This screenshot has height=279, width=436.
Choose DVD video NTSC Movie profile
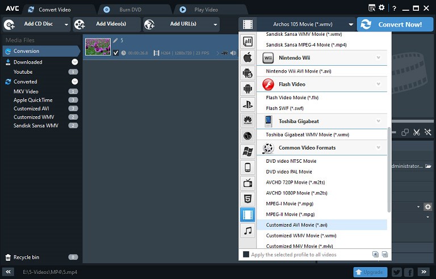coord(322,161)
